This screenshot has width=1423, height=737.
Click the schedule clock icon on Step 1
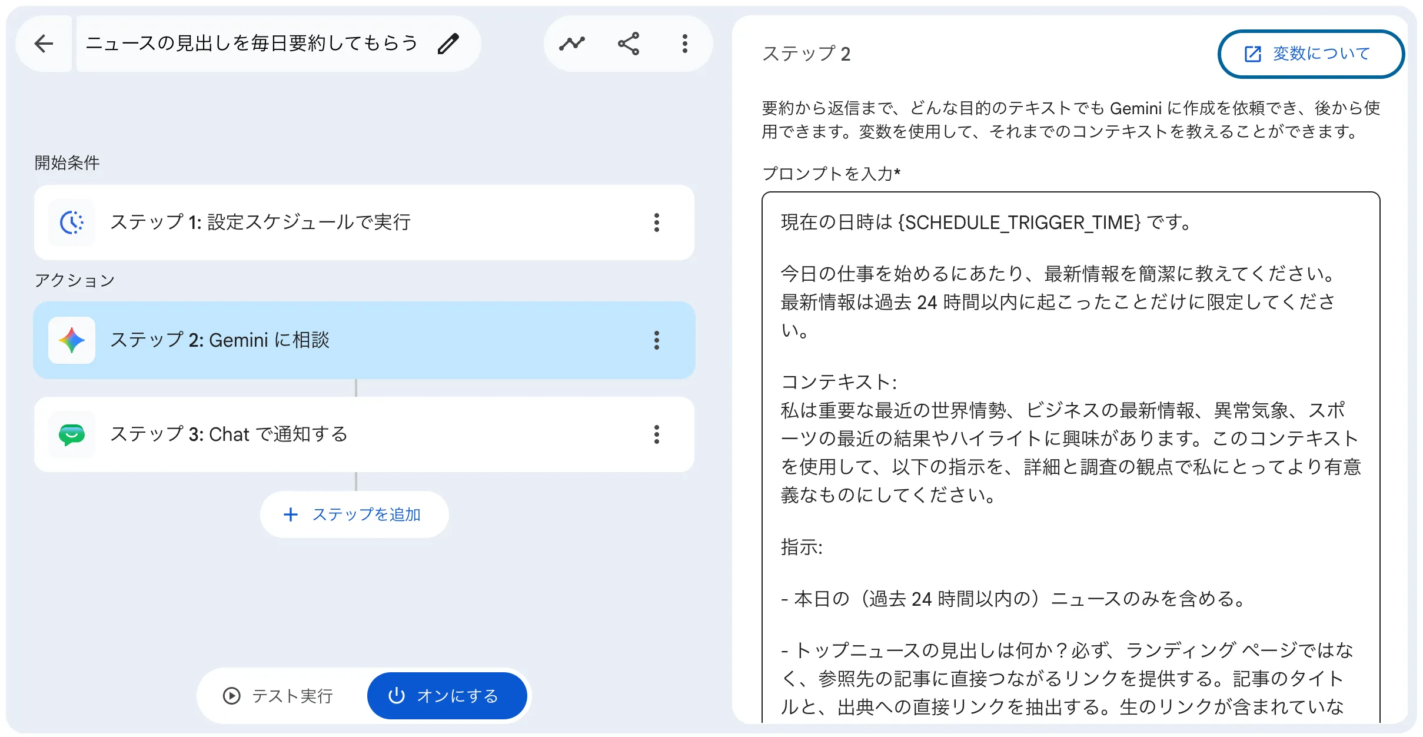pos(72,223)
